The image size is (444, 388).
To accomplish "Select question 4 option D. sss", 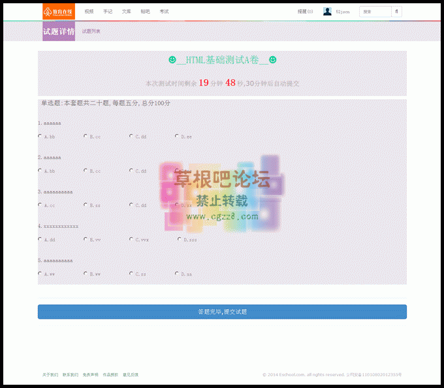I will (180, 239).
